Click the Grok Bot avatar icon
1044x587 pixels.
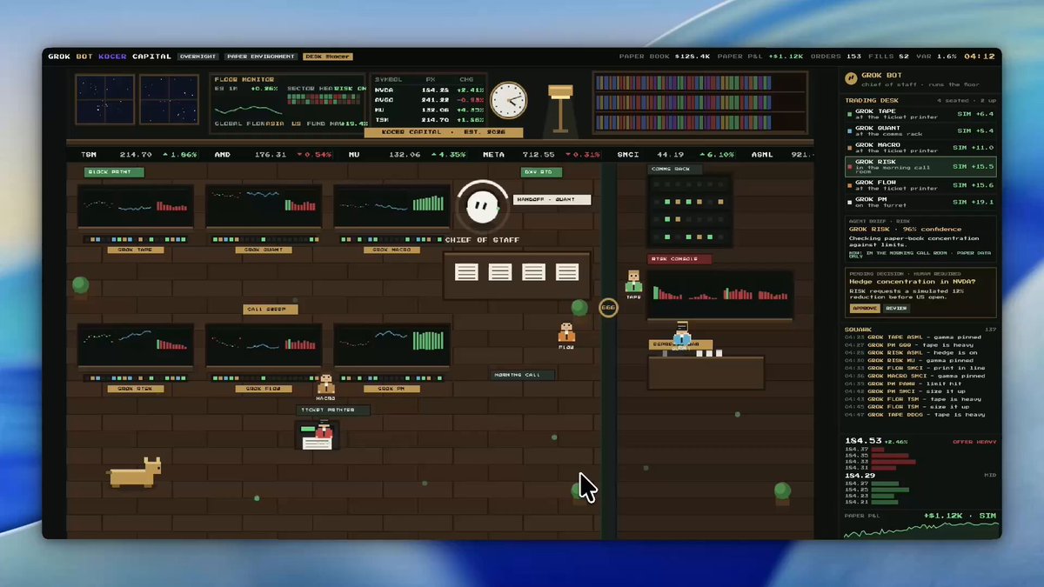[853, 78]
